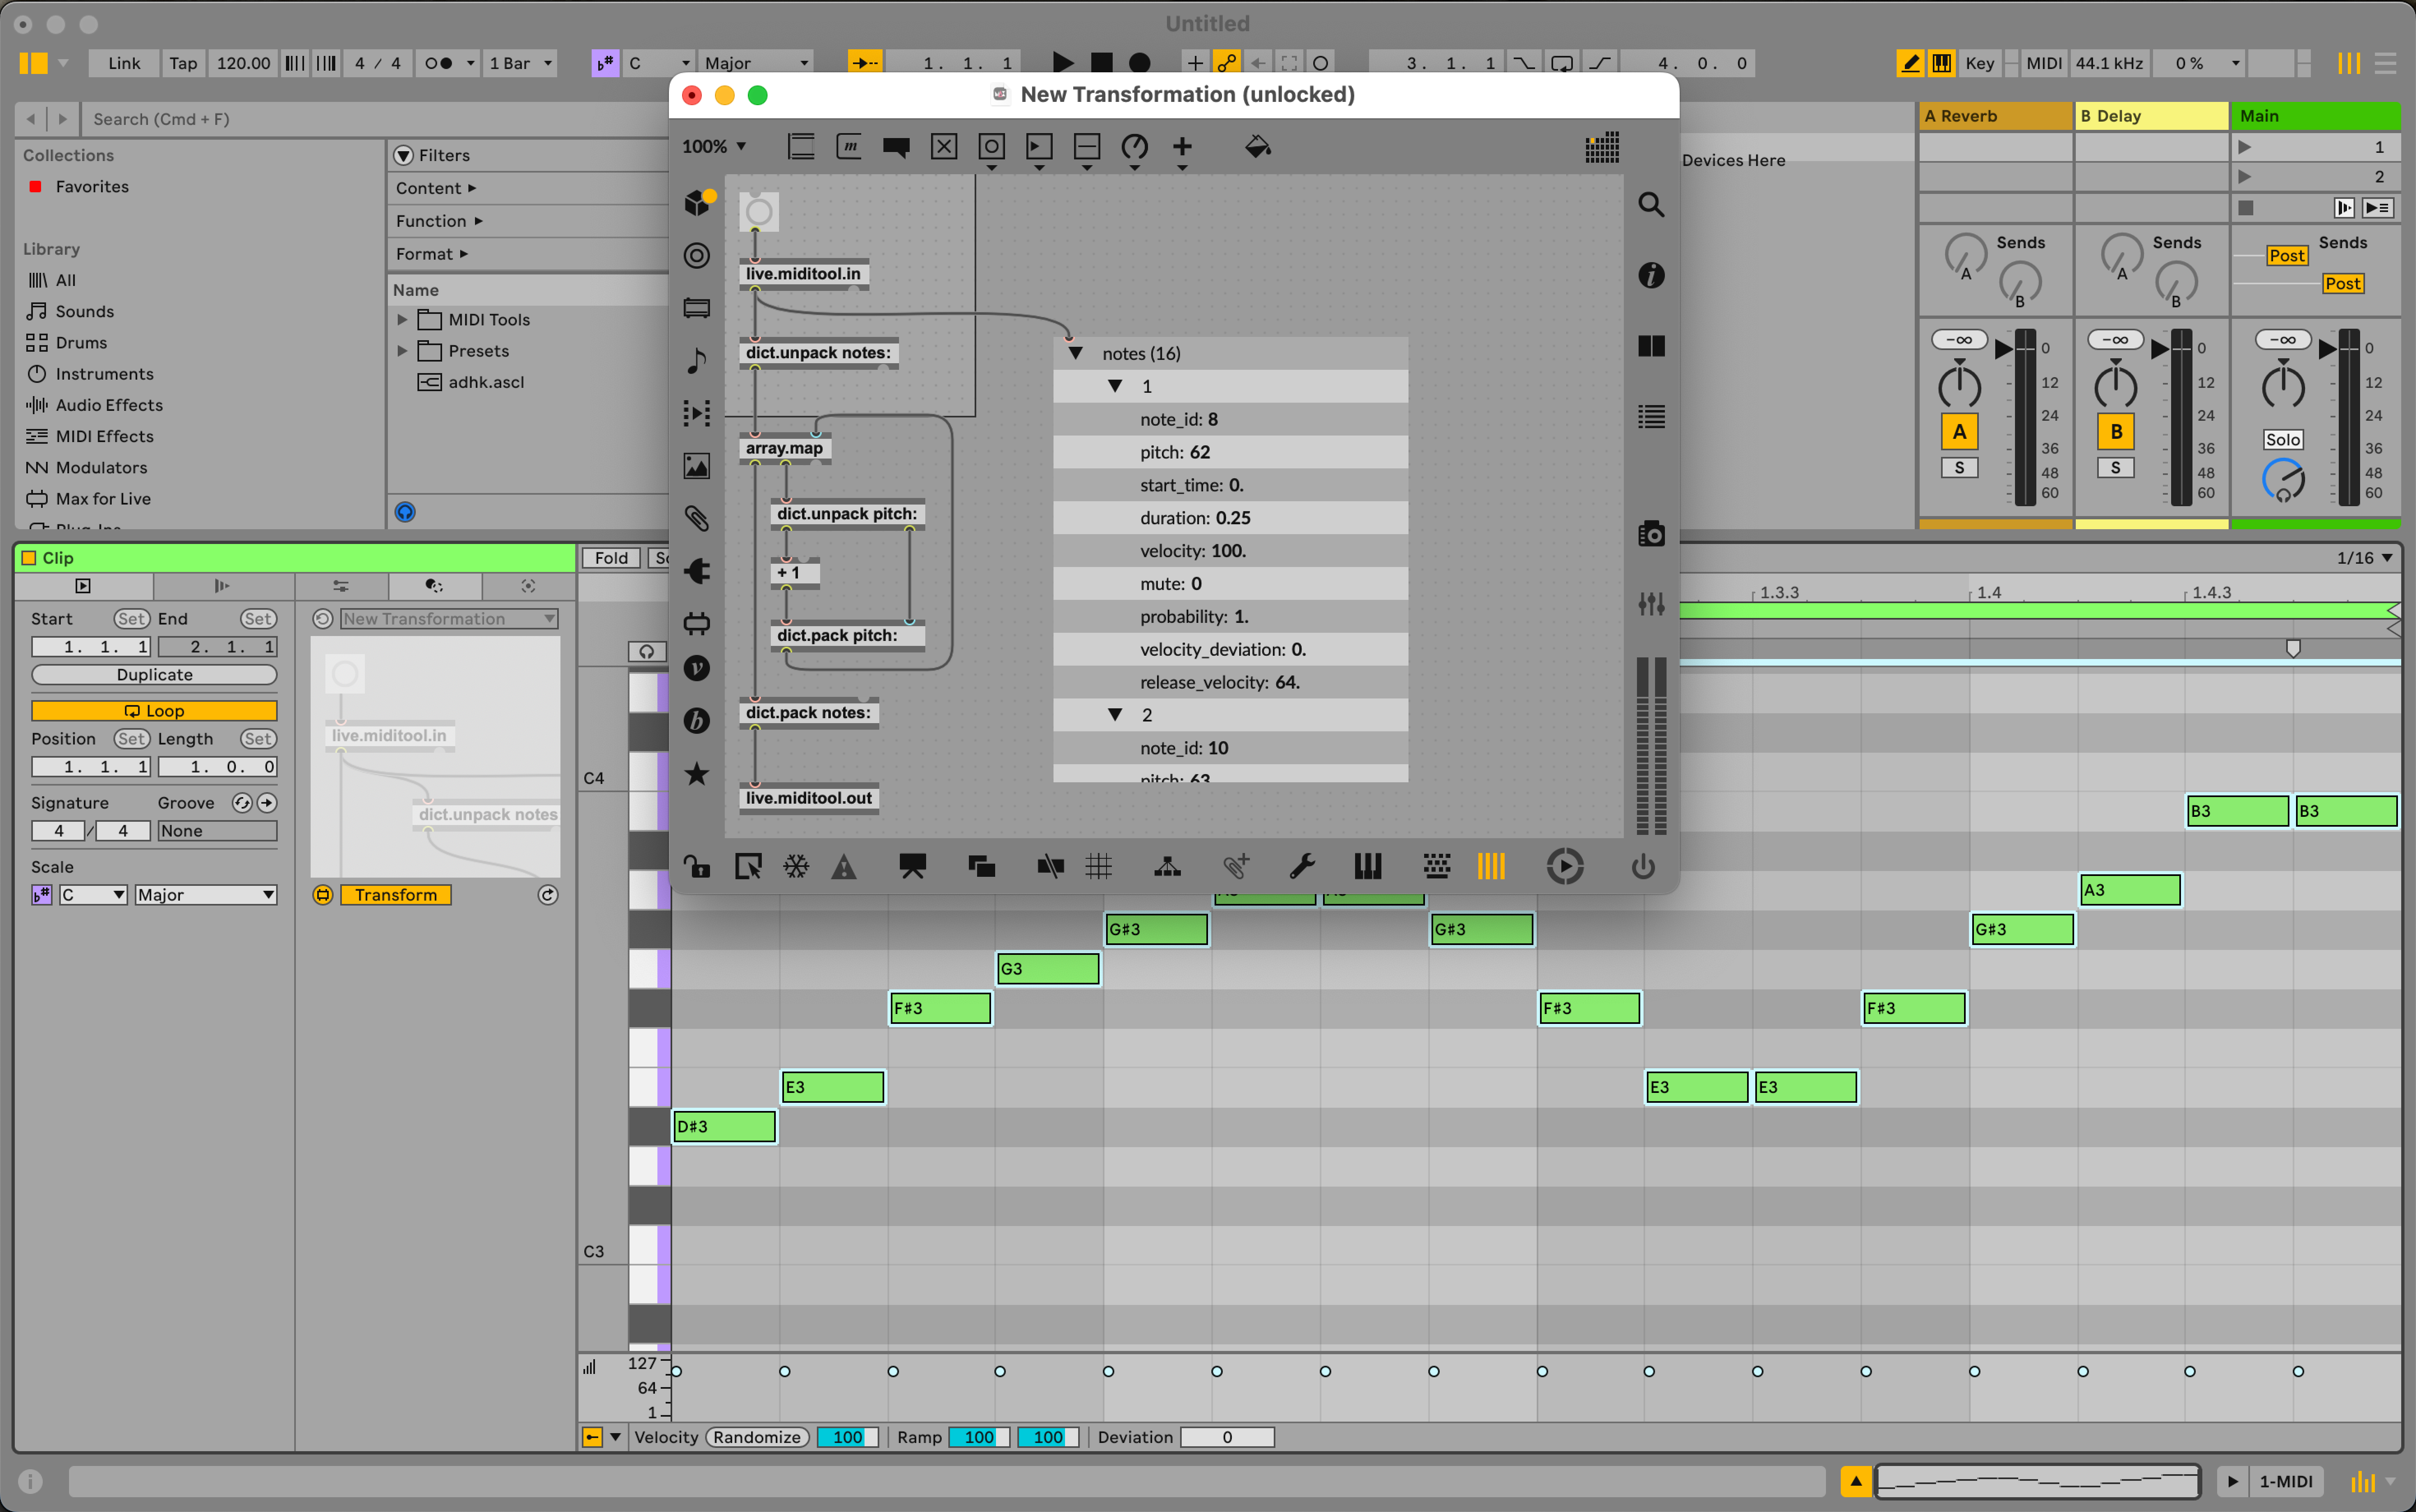The image size is (2416, 1512).
Task: Open Max calendar/grid icon in toolbar
Action: click(x=1602, y=147)
